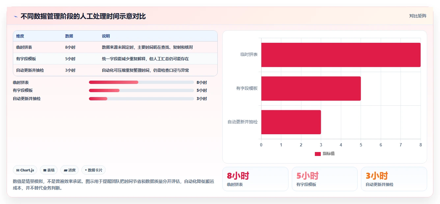Click description 自动化可压缩重复整理时间
The image size is (440, 204).
(x=145, y=70)
